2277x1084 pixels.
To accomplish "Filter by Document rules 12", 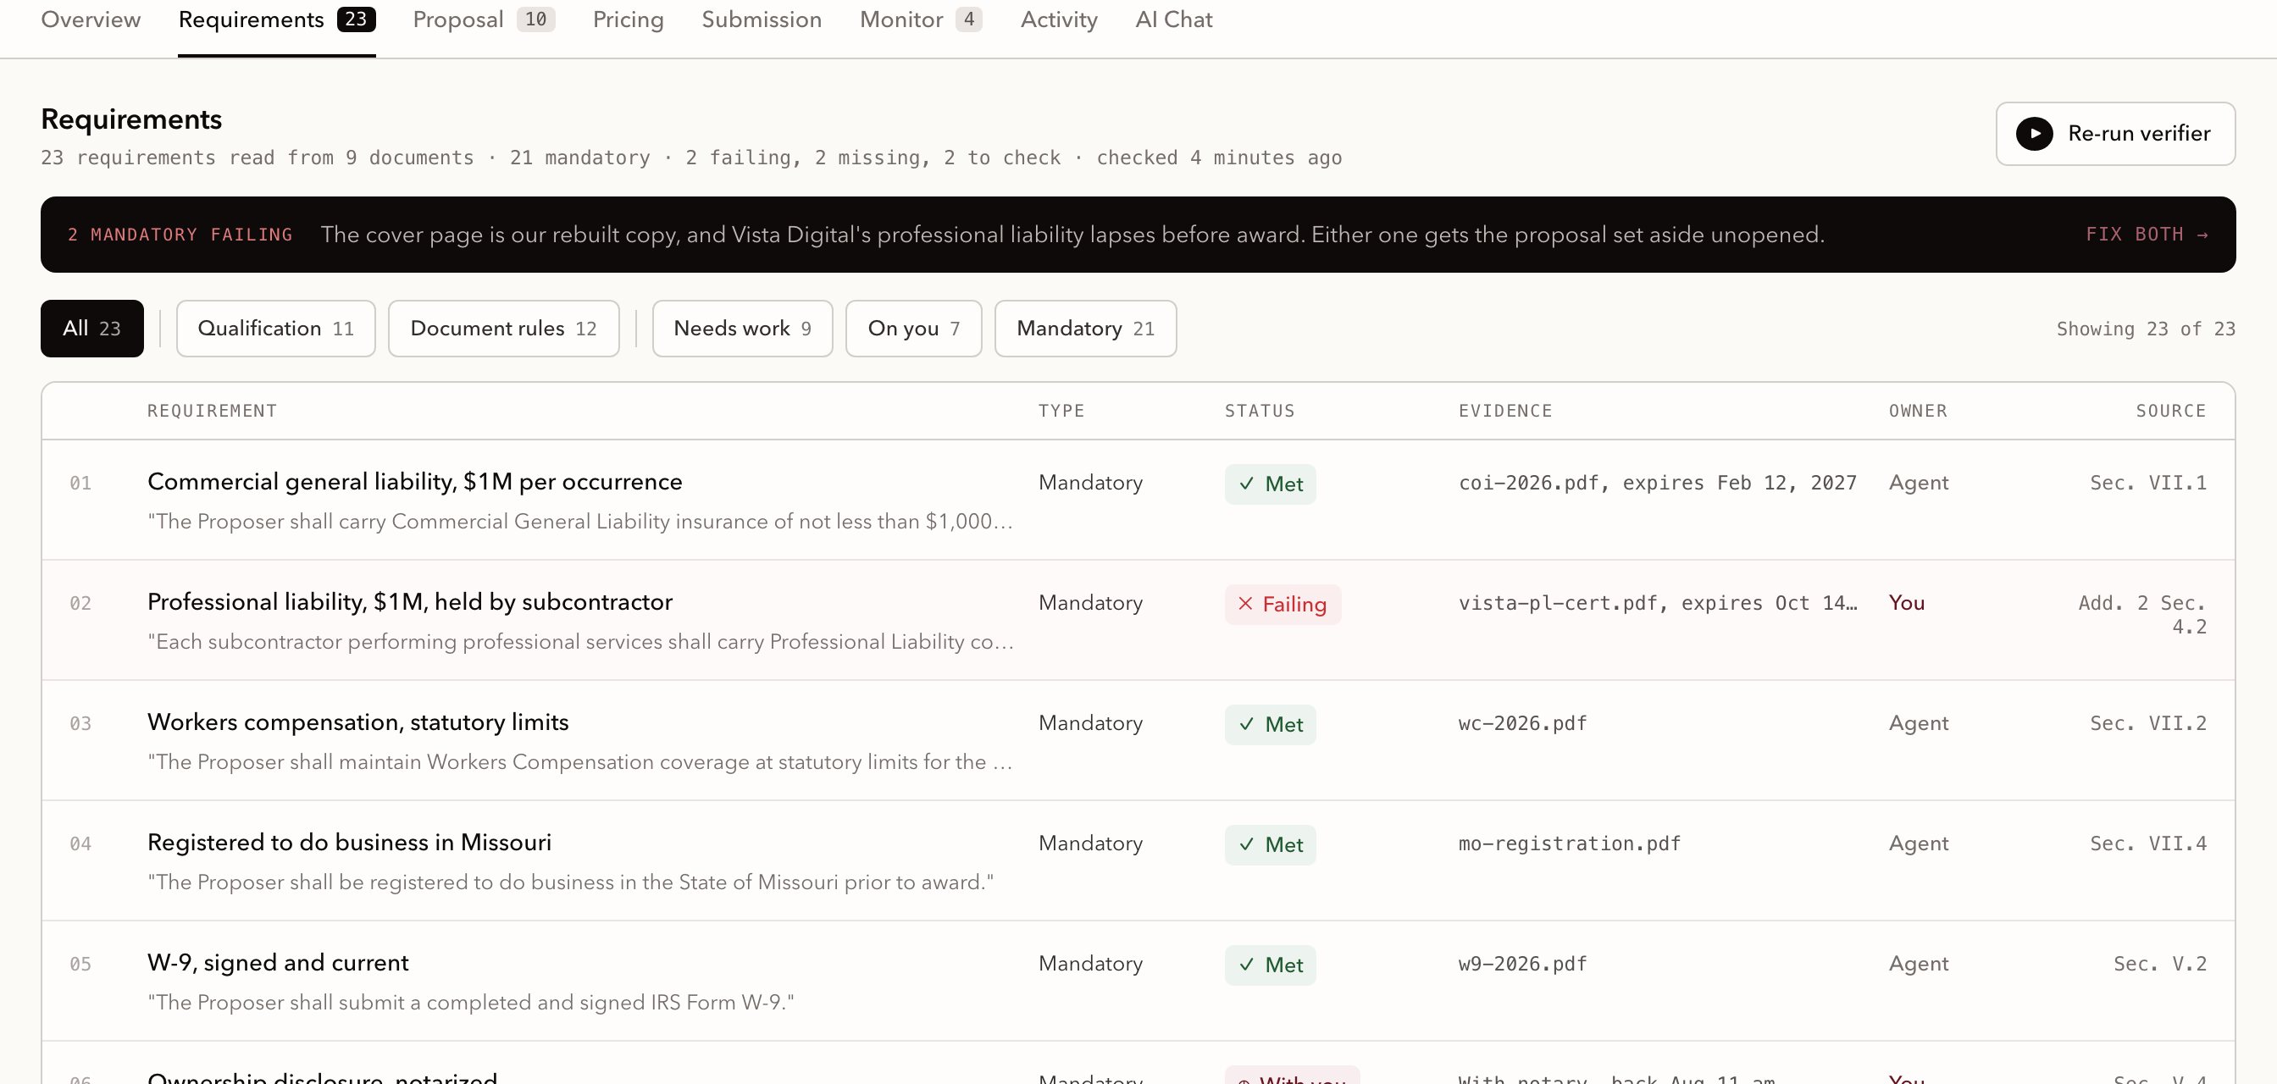I will point(504,329).
